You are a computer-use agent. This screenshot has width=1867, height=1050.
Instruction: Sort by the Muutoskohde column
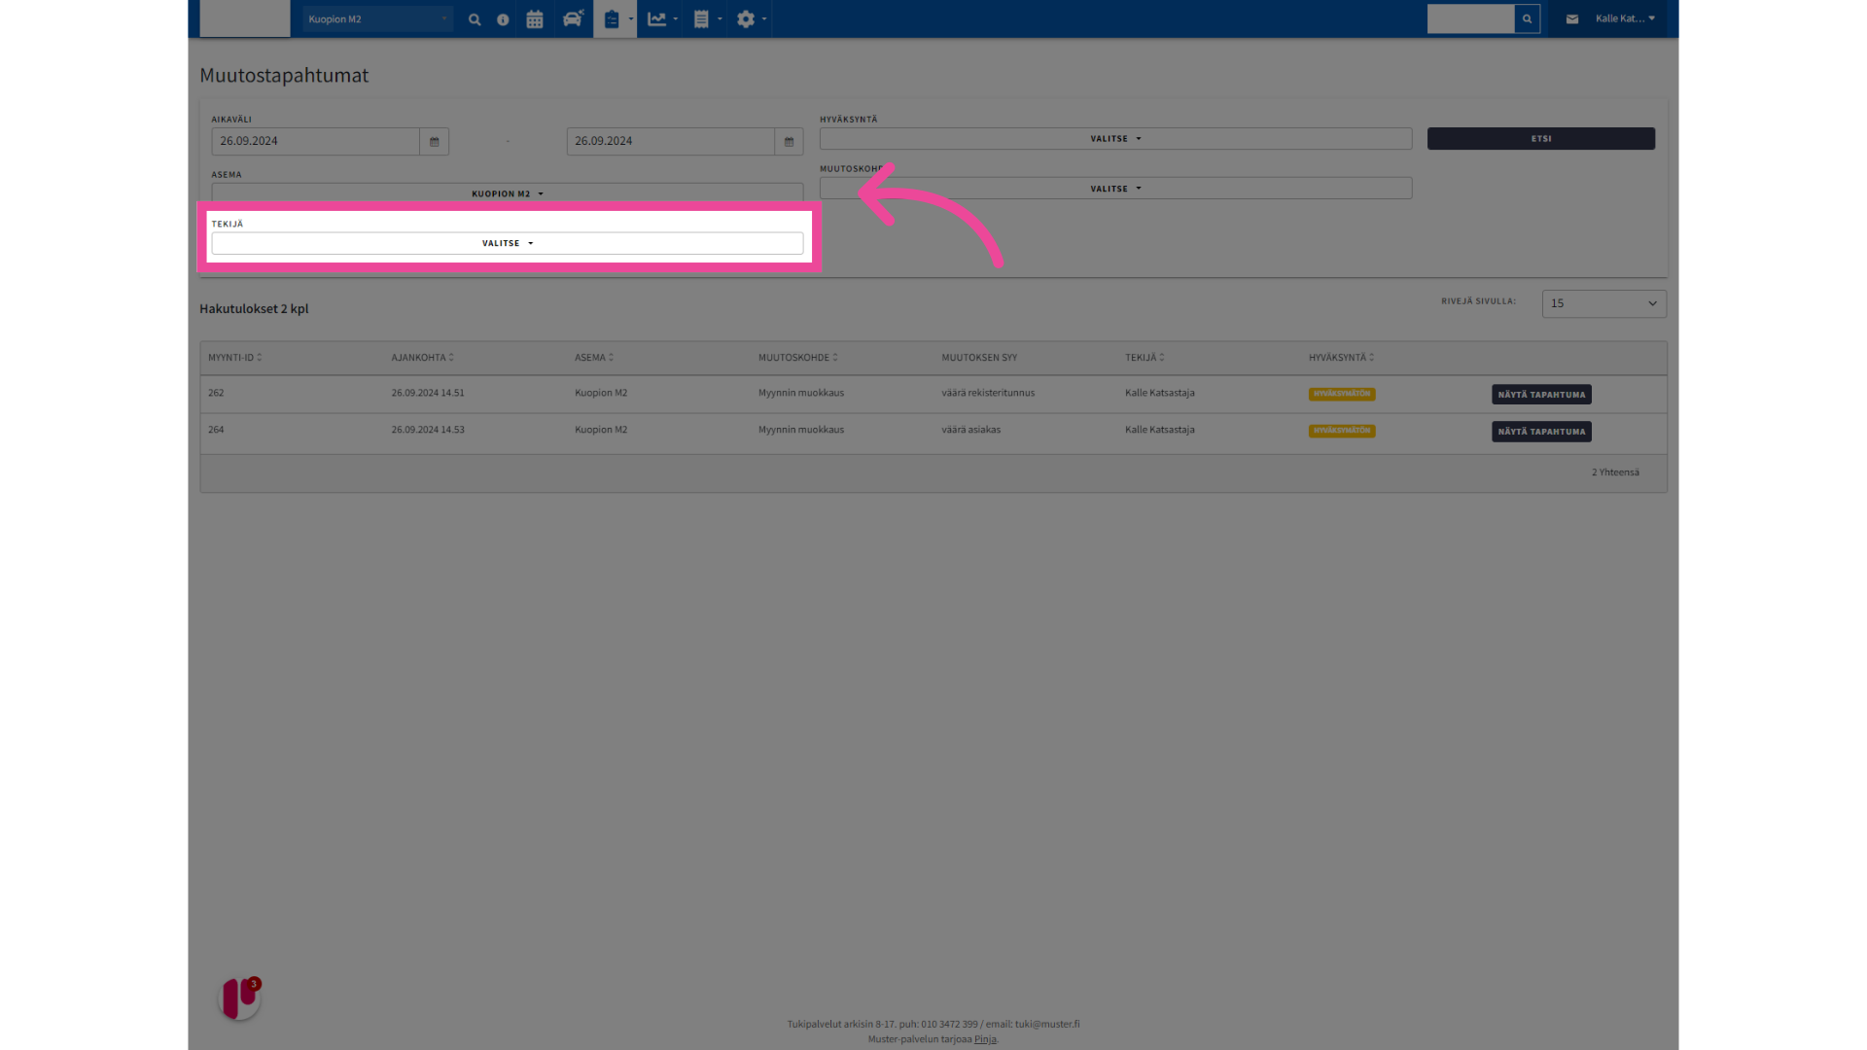click(x=797, y=358)
